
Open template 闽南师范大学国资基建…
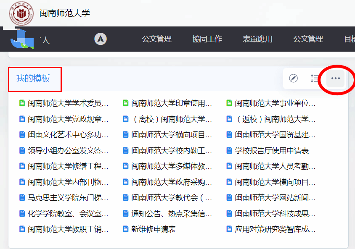(x=275, y=135)
